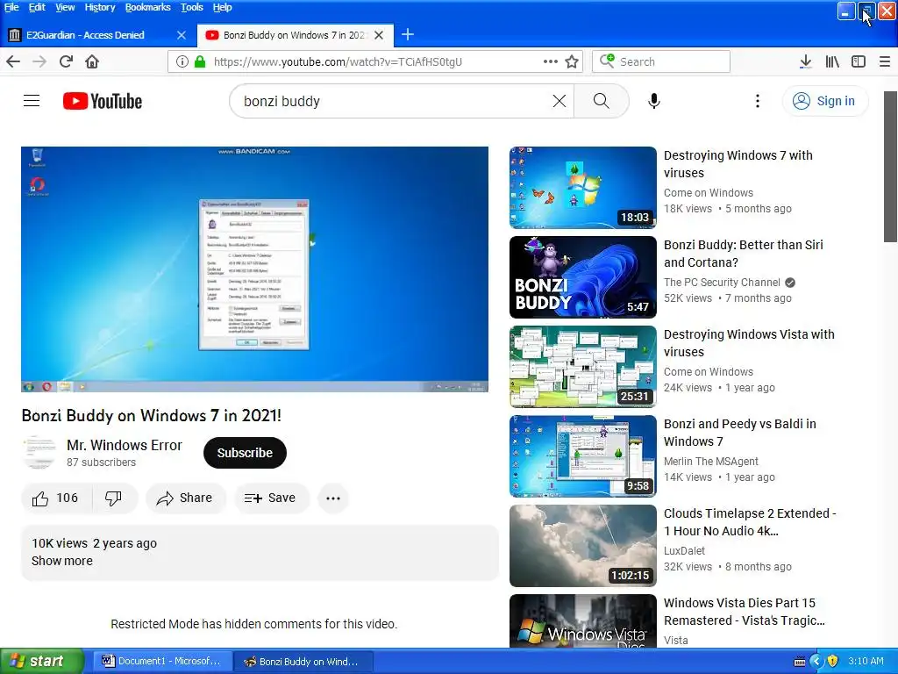The width and height of the screenshot is (898, 674).
Task: Open Destroying Windows 7 with viruses thumbnail
Action: pos(583,188)
